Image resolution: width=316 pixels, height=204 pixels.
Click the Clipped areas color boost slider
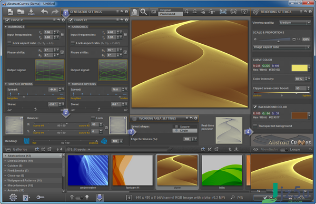point(282,93)
